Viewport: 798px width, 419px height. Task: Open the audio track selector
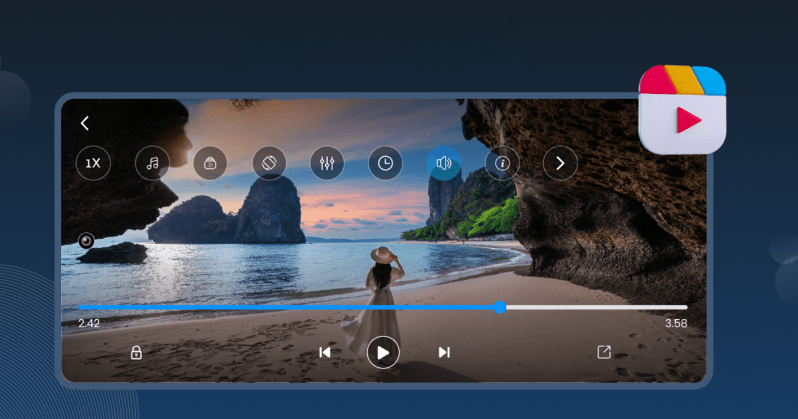[152, 163]
